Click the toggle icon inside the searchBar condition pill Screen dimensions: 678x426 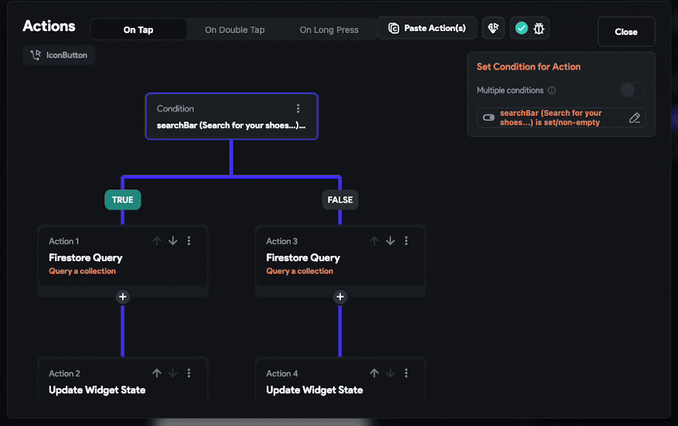[x=488, y=117]
